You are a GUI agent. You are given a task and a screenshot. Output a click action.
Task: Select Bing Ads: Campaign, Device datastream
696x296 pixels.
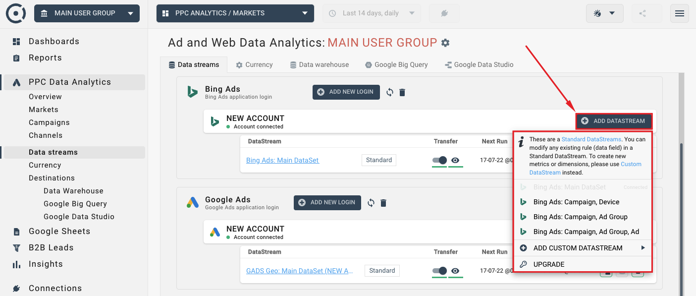point(583,202)
